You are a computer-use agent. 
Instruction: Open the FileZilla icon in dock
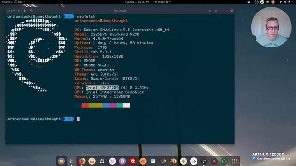point(133,161)
